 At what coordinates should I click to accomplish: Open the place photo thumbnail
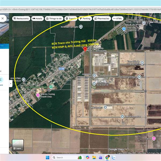(4, 28)
